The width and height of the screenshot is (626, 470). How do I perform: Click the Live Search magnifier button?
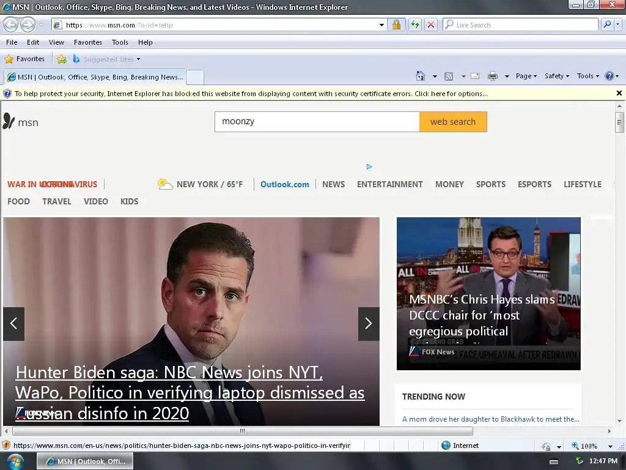[607, 24]
